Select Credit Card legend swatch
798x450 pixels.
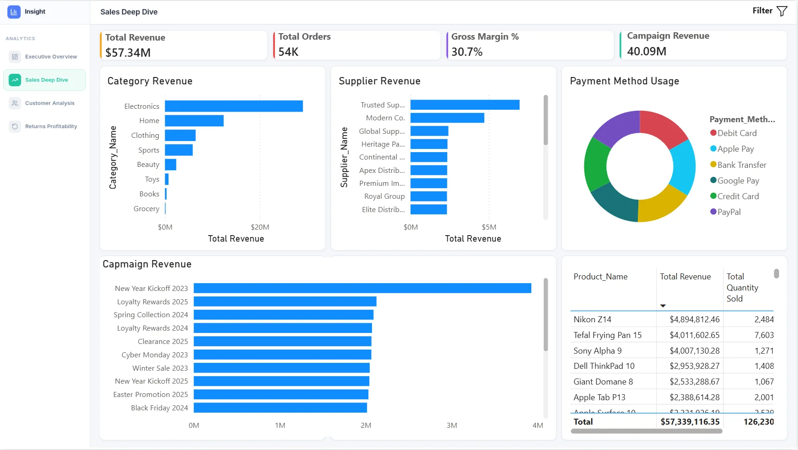point(713,196)
